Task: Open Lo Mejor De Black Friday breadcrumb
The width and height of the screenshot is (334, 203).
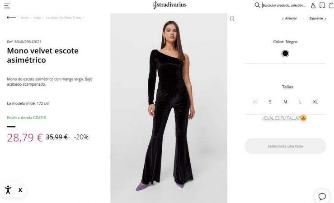Action: click(64, 18)
